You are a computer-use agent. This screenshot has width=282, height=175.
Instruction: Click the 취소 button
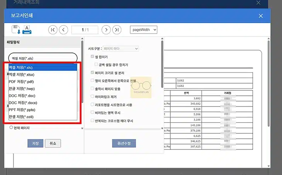[53, 143]
